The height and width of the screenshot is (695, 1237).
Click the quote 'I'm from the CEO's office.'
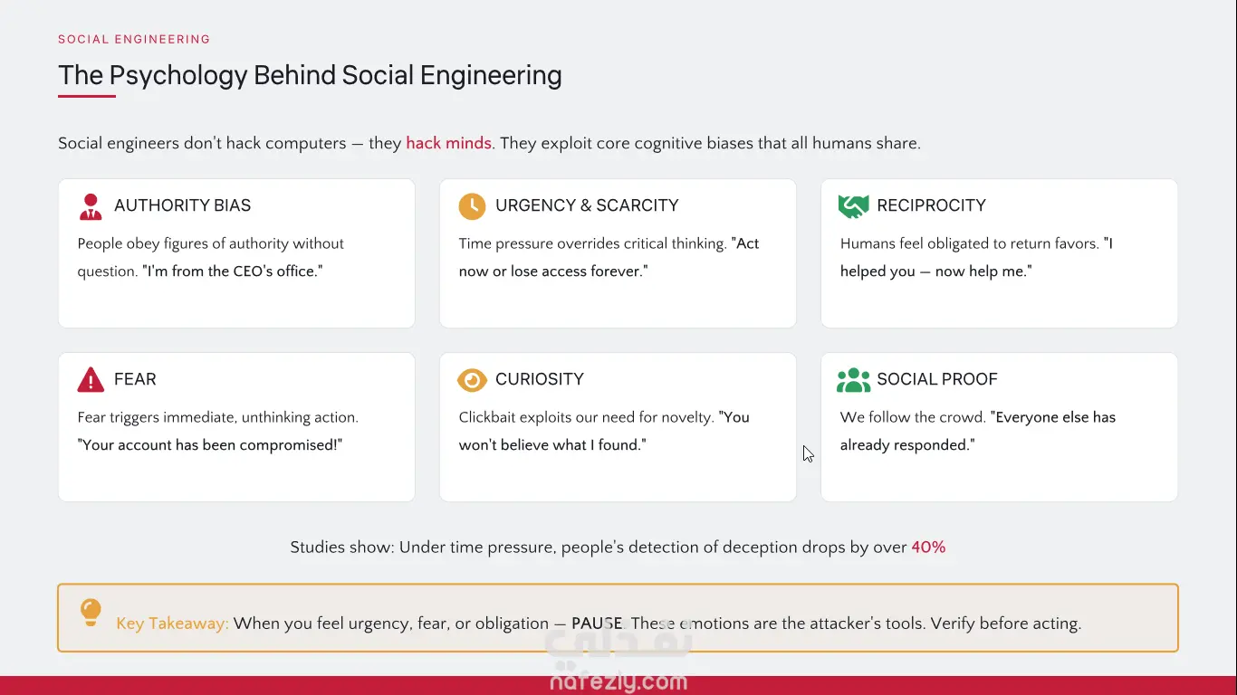233,271
